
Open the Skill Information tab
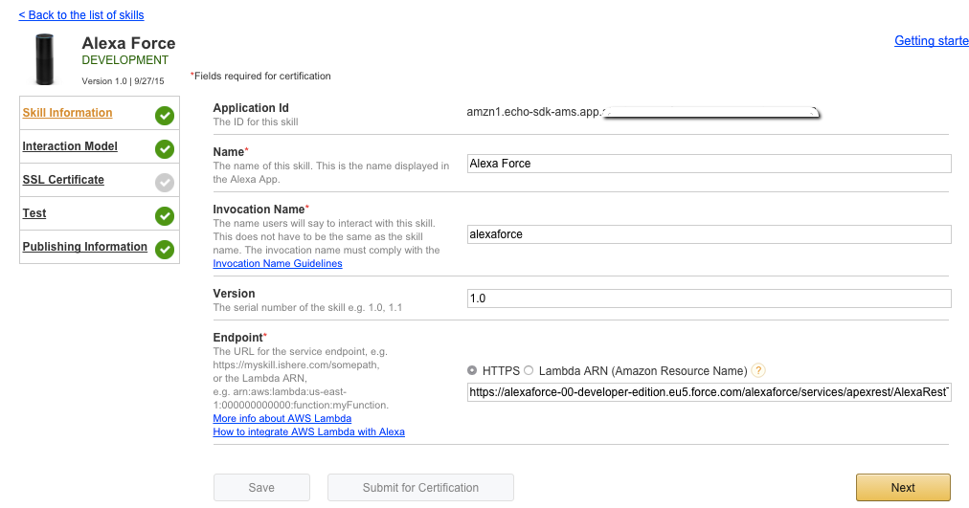(x=67, y=112)
